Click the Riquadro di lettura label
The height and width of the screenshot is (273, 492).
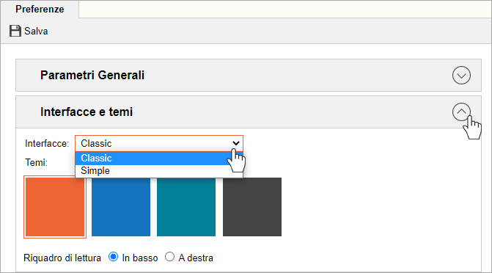pyautogui.click(x=62, y=258)
